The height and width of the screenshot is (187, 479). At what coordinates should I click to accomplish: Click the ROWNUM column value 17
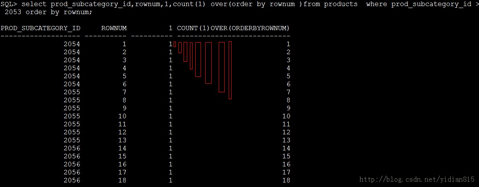point(122,172)
